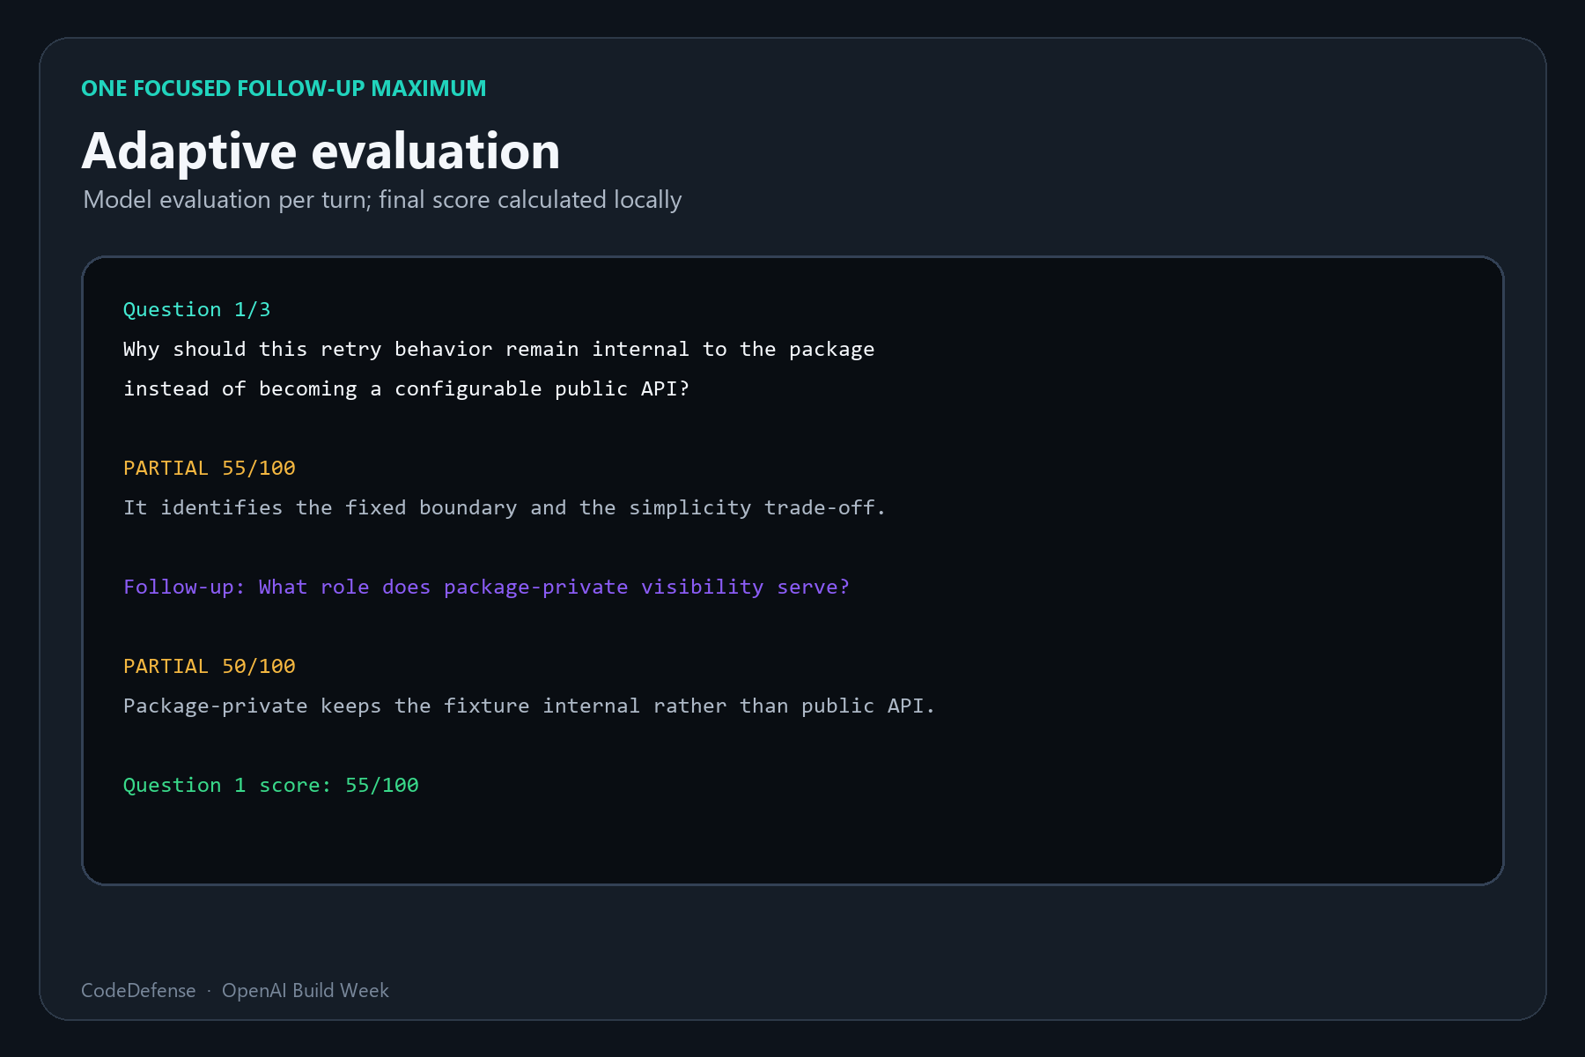
Task: Click the word Follow-up: in purple
Action: pyautogui.click(x=184, y=587)
